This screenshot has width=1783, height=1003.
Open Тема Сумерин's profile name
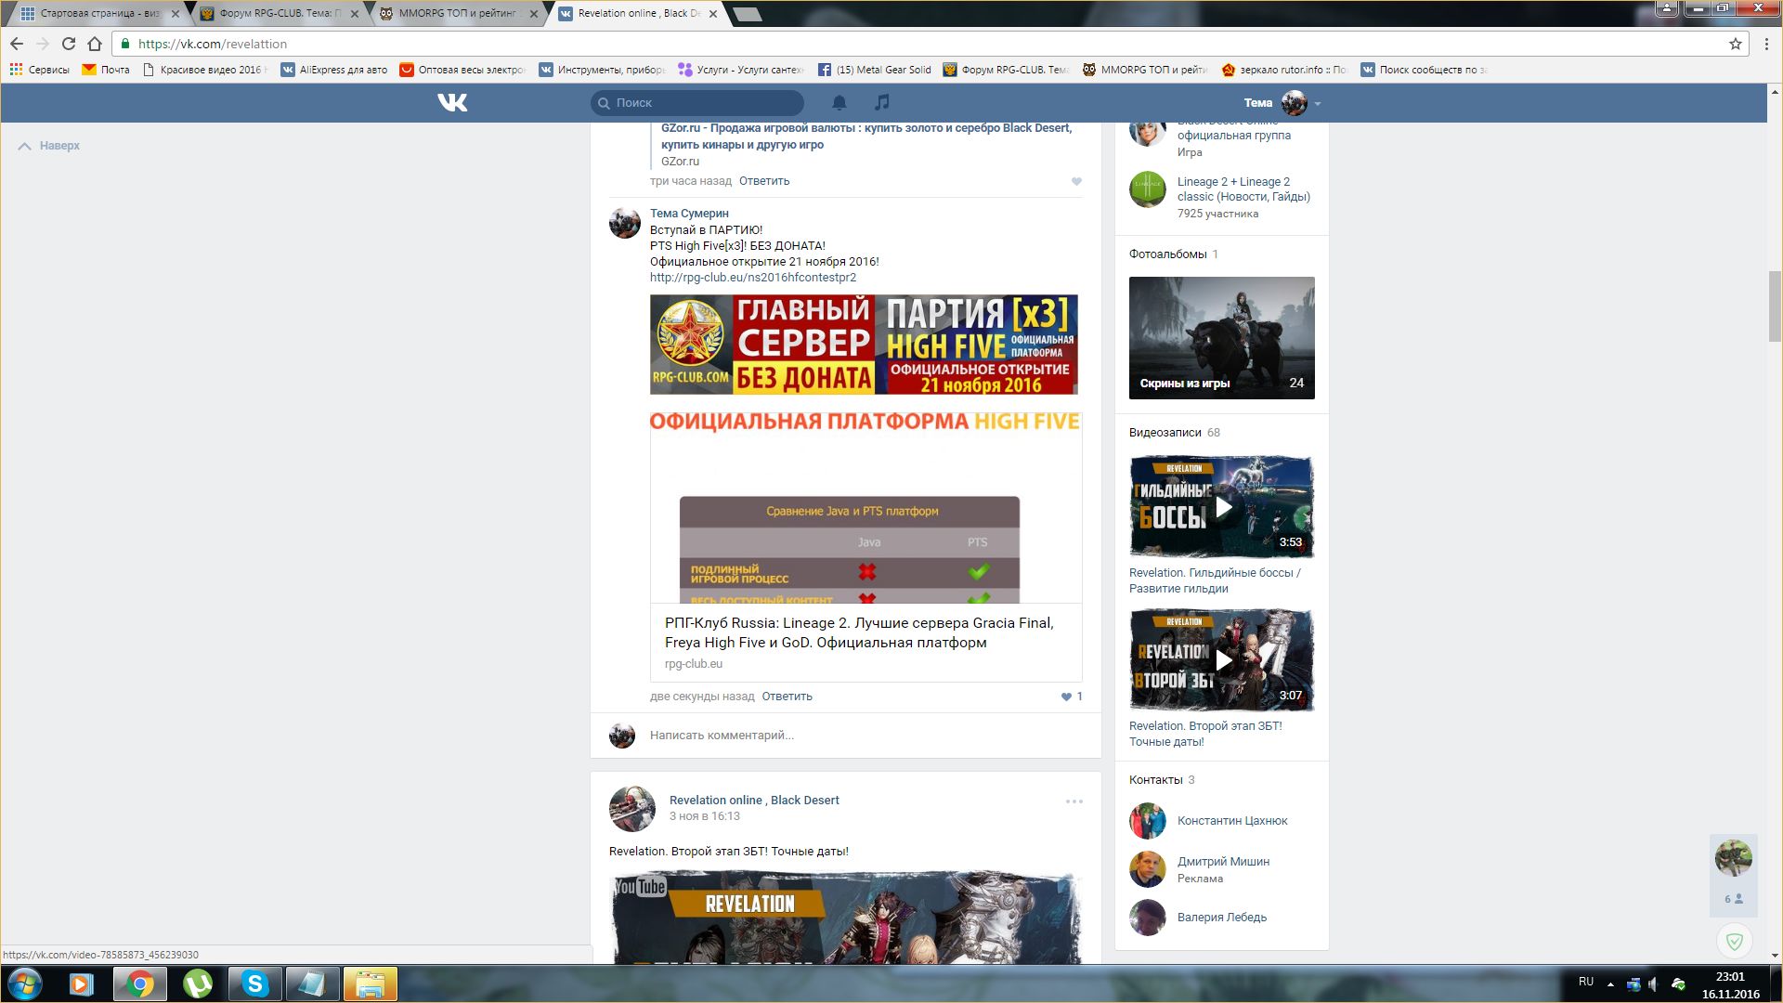[689, 214]
